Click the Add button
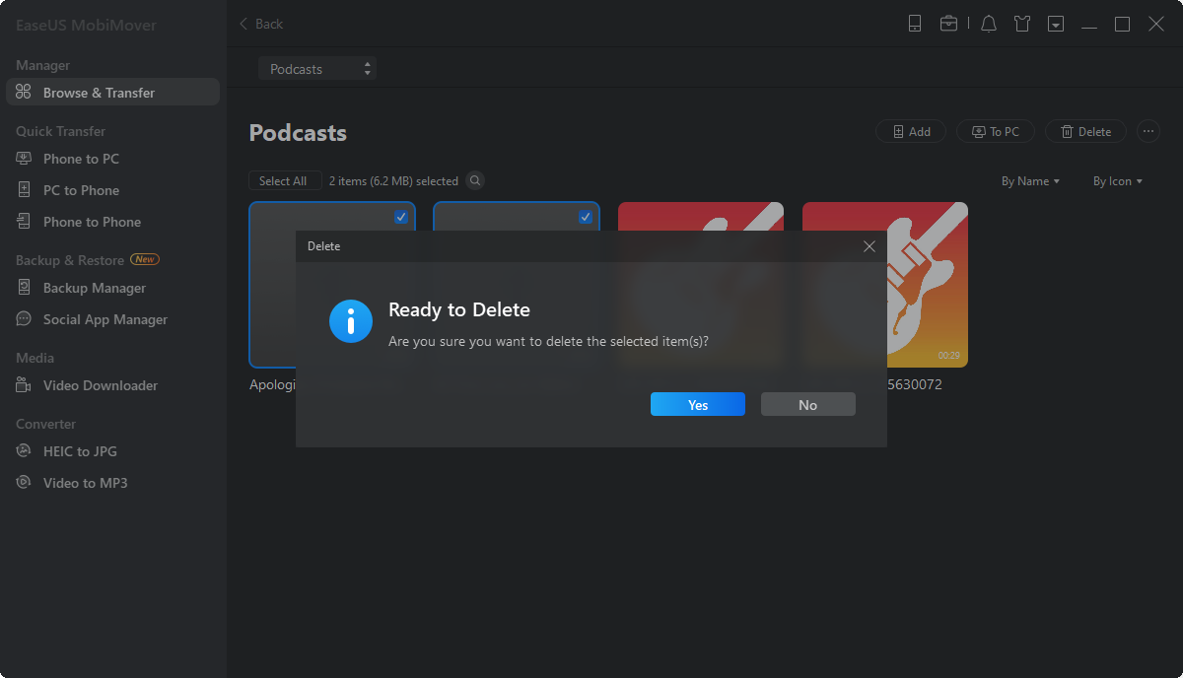1183x678 pixels. [911, 131]
